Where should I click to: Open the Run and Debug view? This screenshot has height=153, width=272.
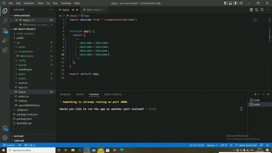pyautogui.click(x=5, y=40)
